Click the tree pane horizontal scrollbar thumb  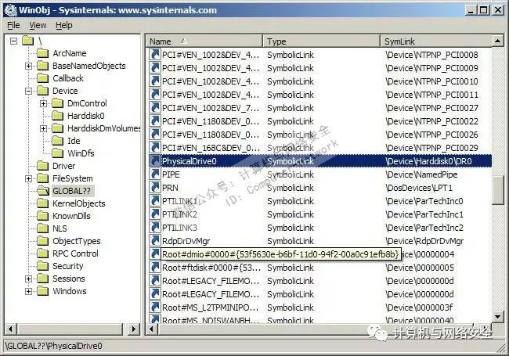click(x=70, y=329)
